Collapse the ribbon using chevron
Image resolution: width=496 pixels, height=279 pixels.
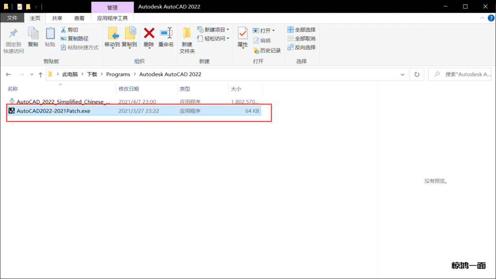(481, 18)
